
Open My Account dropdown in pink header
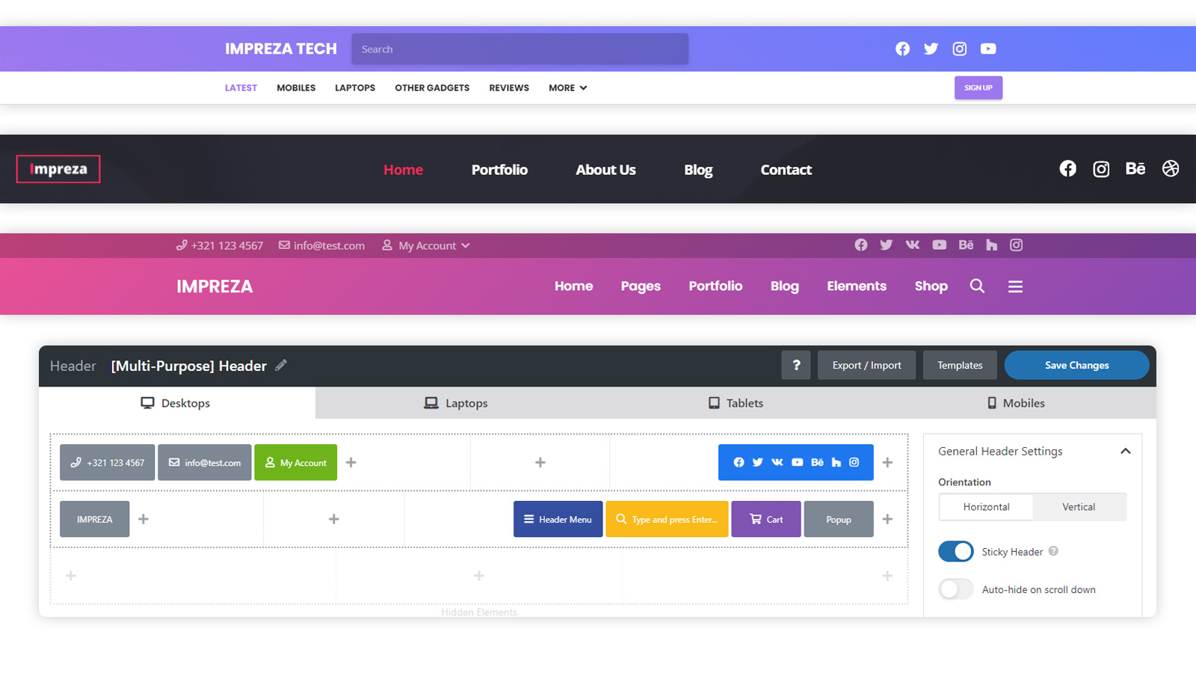coord(426,245)
